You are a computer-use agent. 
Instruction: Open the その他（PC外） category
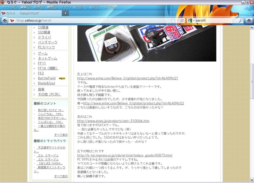[x=50, y=94]
